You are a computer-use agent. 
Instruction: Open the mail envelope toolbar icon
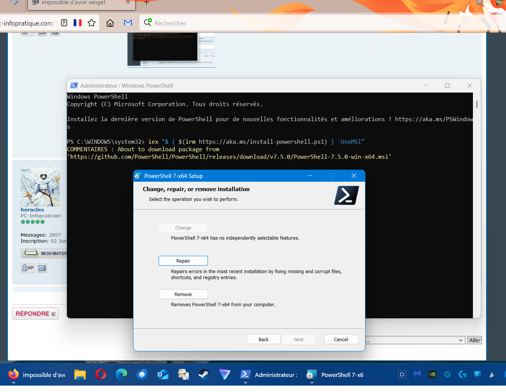click(x=128, y=23)
